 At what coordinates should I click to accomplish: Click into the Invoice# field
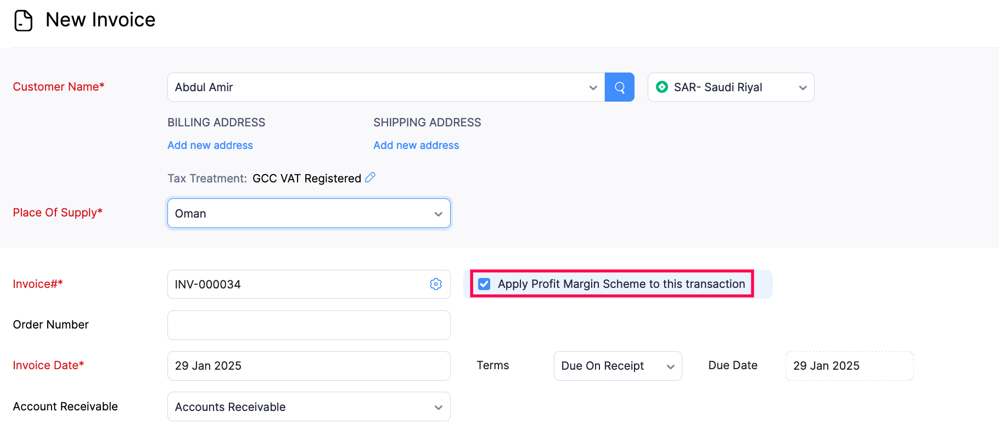[296, 284]
